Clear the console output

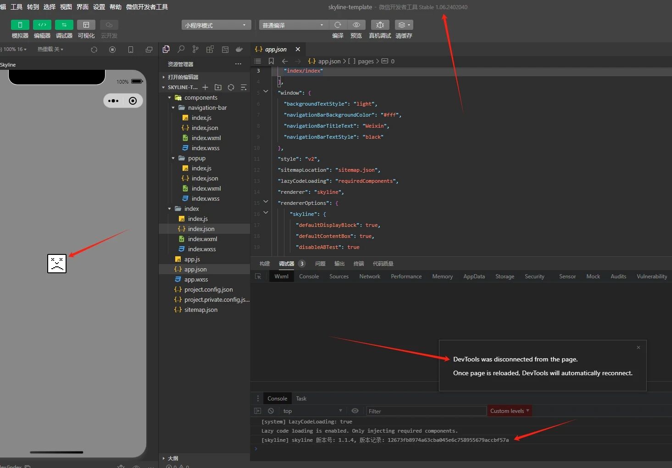pos(271,411)
